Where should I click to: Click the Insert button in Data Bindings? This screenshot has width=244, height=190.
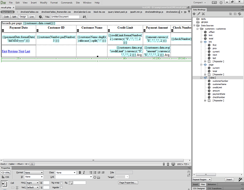tap(229, 180)
